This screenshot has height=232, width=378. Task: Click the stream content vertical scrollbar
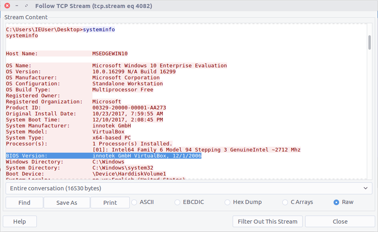click(369, 42)
